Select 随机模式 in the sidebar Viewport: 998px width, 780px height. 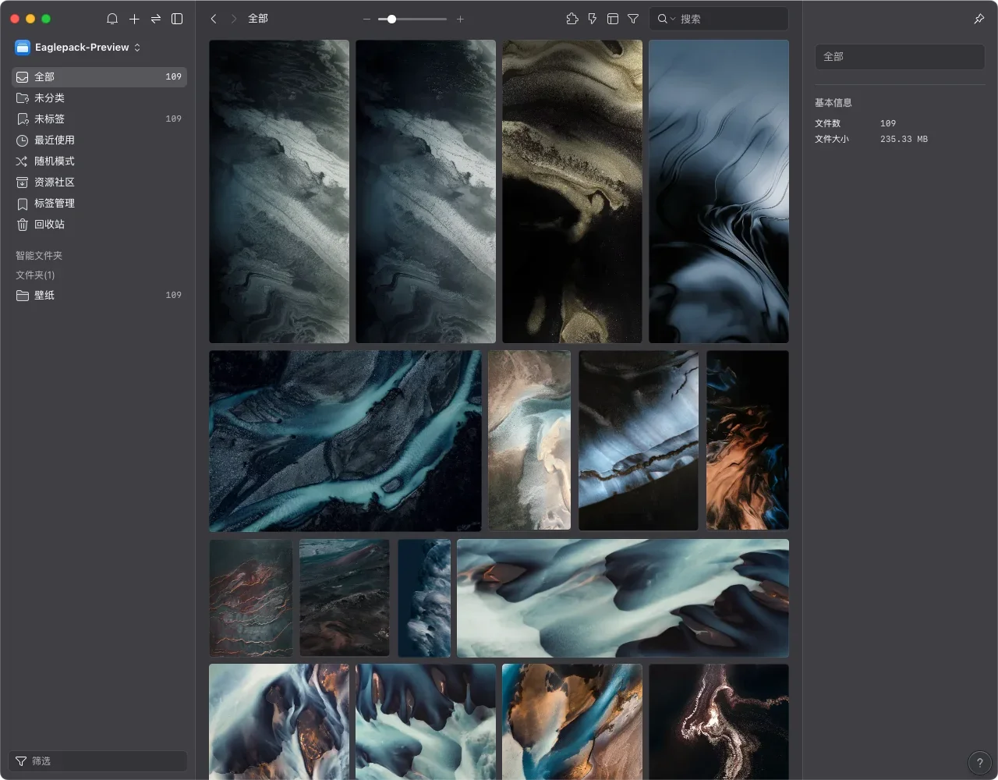coord(54,161)
